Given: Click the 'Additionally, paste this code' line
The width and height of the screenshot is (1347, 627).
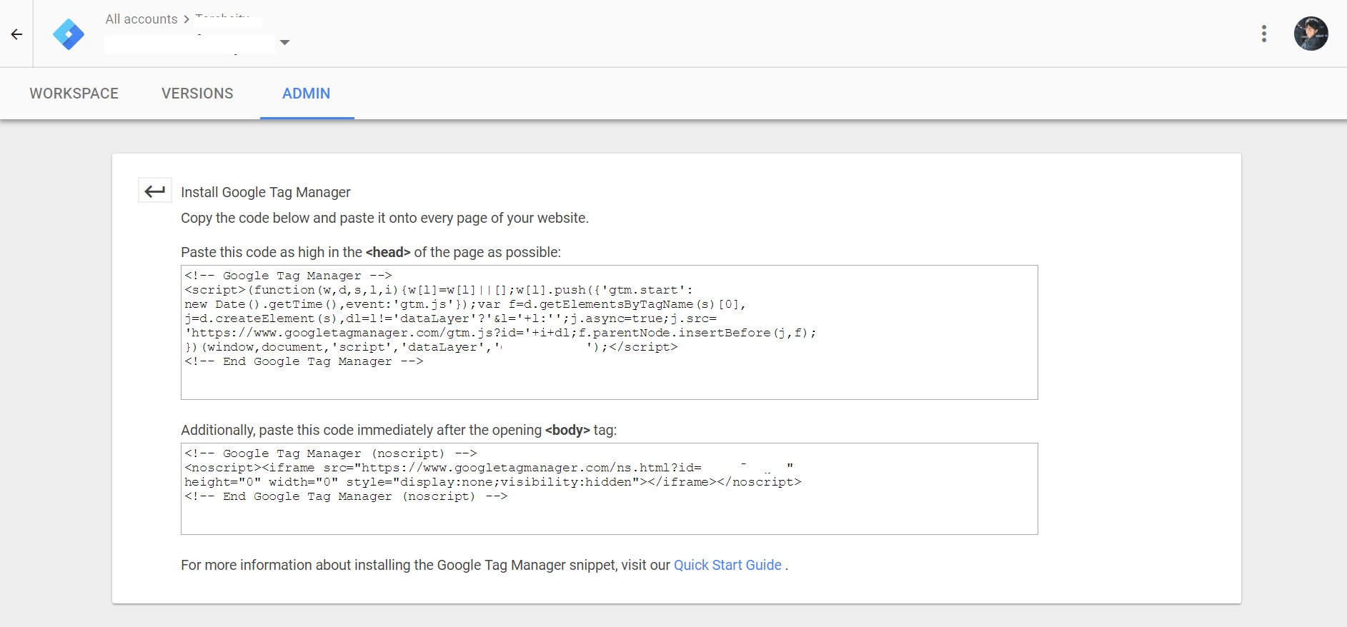Looking at the screenshot, I should coord(399,430).
